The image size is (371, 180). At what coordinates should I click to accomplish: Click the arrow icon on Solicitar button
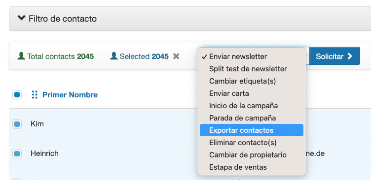(350, 56)
